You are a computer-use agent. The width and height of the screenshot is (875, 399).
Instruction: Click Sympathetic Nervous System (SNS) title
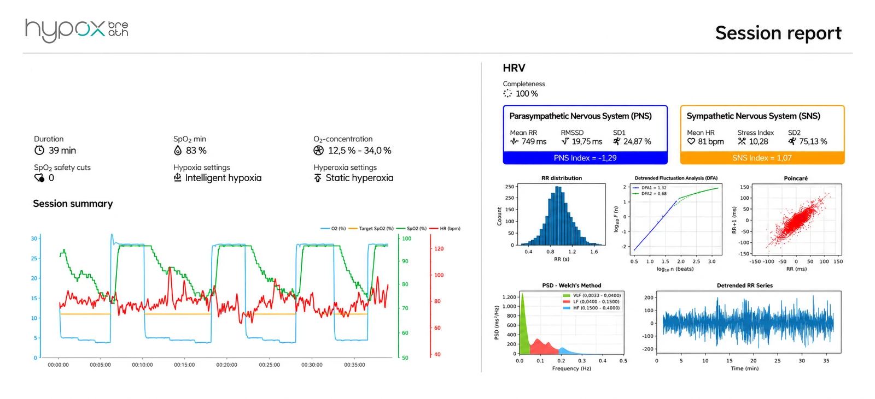754,116
